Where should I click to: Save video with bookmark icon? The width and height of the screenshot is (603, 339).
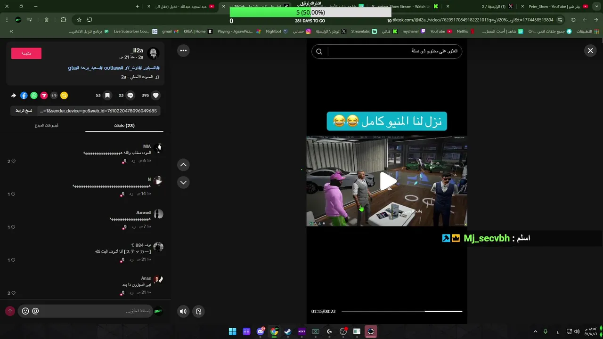(x=107, y=95)
